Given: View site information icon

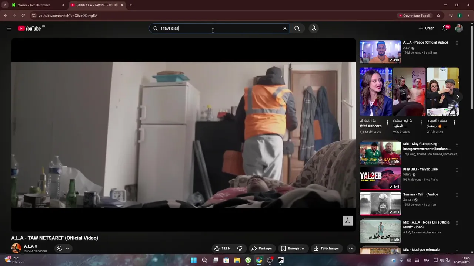Looking at the screenshot, I should tap(34, 16).
